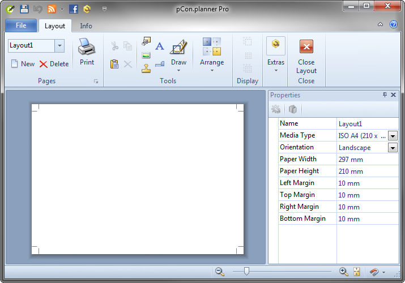405x283 pixels.
Task: Open the Orientation dropdown
Action: pos(393,148)
